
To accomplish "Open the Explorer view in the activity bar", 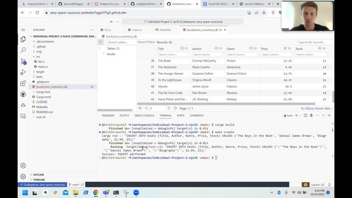I will pos(23,39).
